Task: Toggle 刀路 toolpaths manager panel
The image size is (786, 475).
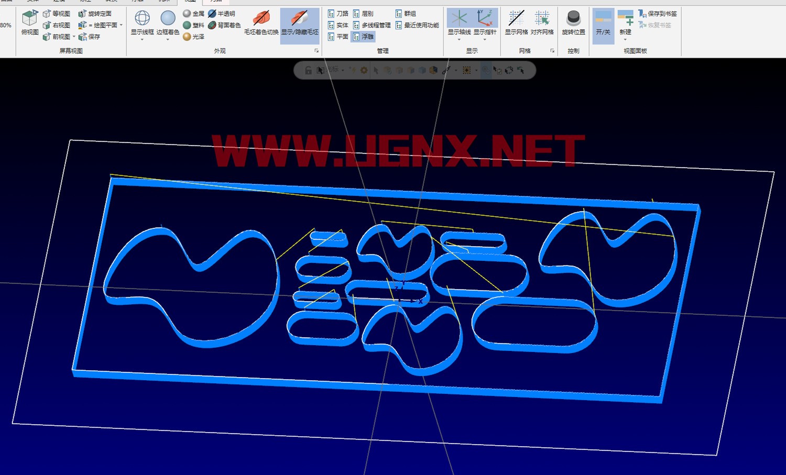Action: click(338, 14)
